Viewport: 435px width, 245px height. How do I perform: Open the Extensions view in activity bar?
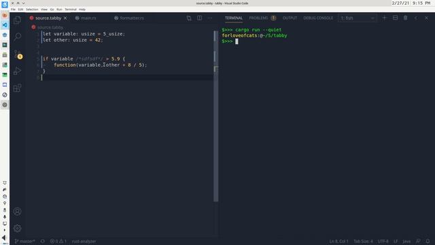pos(17,88)
